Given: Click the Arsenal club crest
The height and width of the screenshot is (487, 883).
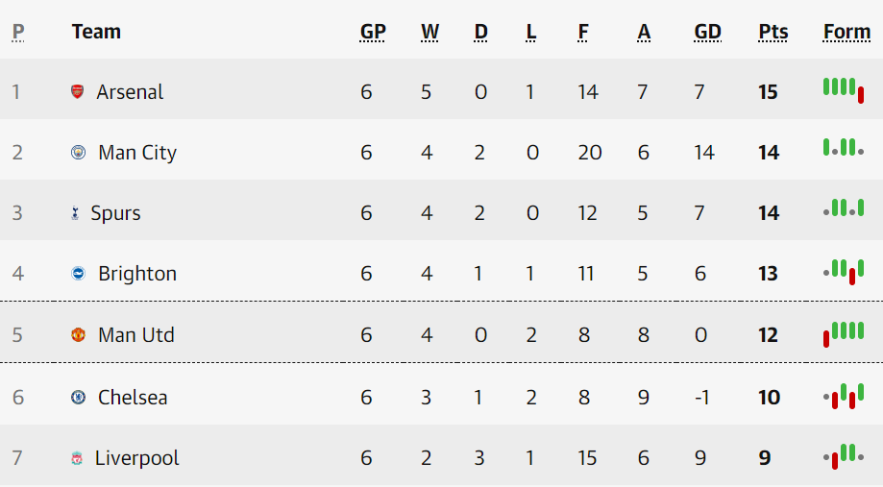Looking at the screenshot, I should 78,92.
